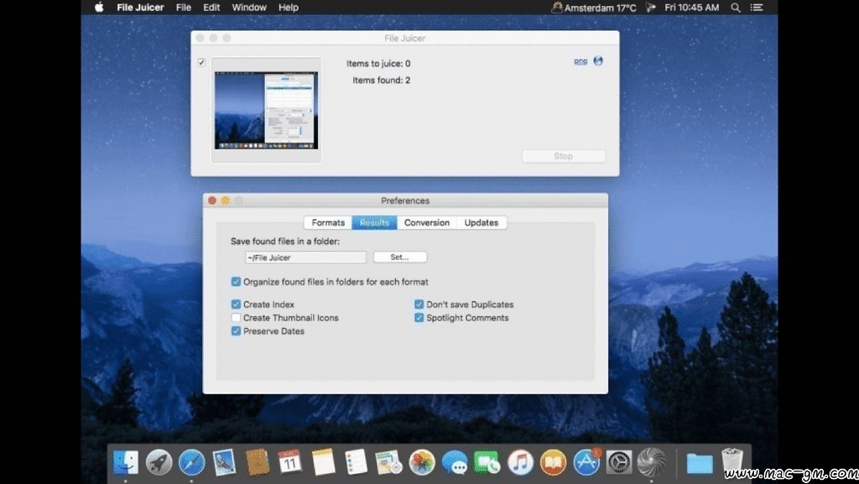The width and height of the screenshot is (859, 484).
Task: Open the Window menu
Action: click(249, 7)
